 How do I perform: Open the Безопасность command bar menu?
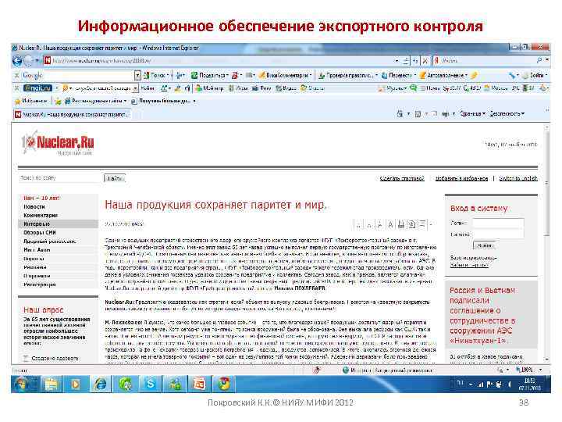(x=507, y=114)
